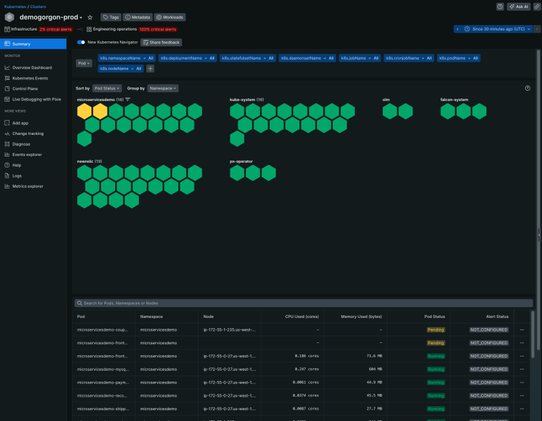Copy permalink using the link icon
Screen dimensions: 542x421
(536, 6)
